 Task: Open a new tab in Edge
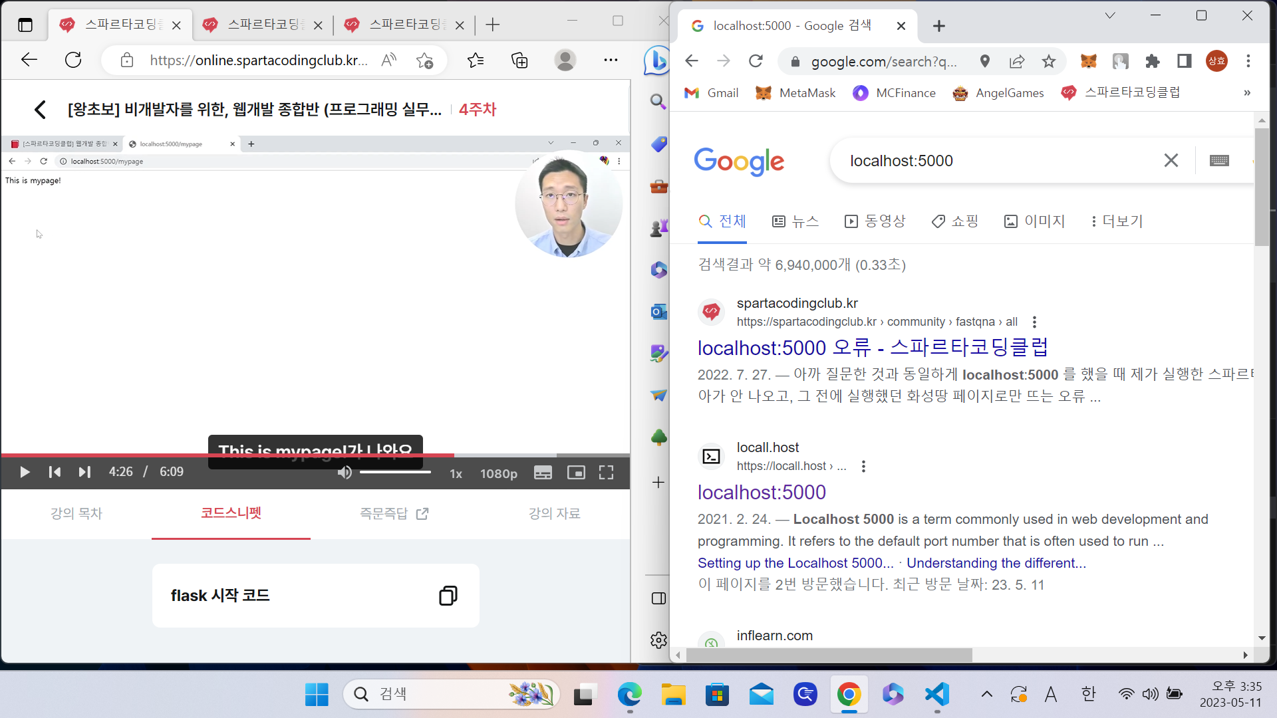[493, 25]
